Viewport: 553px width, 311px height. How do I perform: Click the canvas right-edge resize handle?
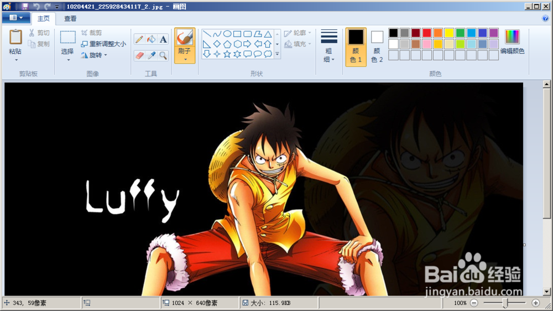click(x=524, y=245)
